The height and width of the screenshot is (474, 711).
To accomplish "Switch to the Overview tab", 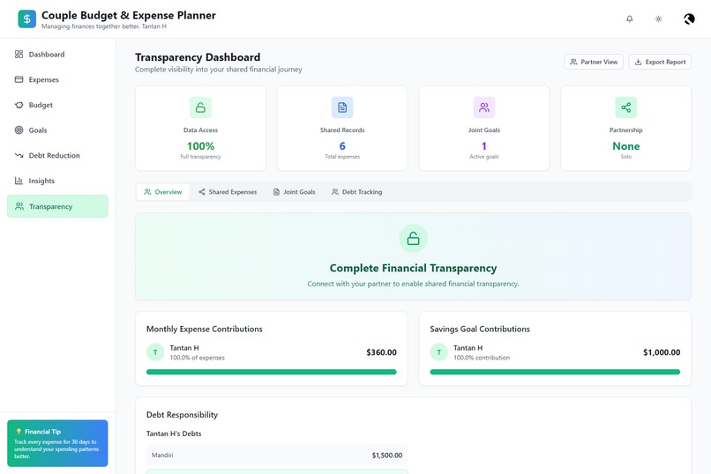I will pos(163,192).
